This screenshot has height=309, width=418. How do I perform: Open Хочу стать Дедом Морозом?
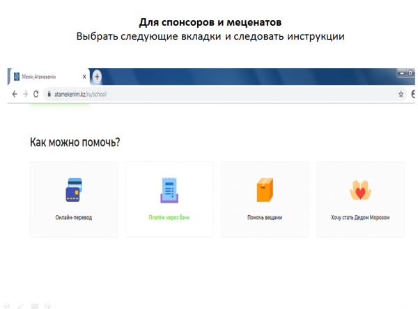click(x=360, y=217)
